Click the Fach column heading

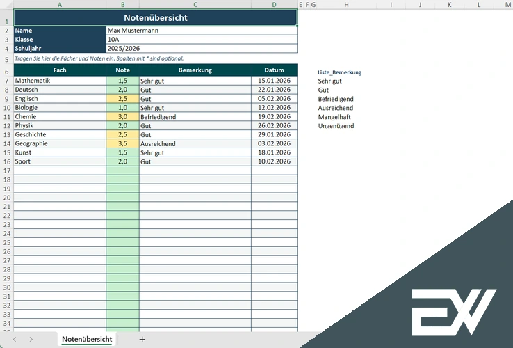coord(60,70)
